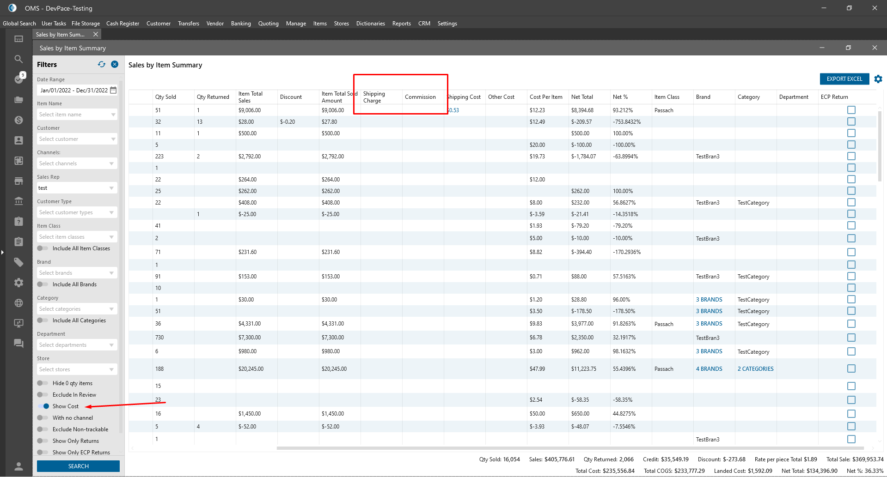The width and height of the screenshot is (887, 477).
Task: Open the globe icon in the sidebar
Action: click(18, 303)
